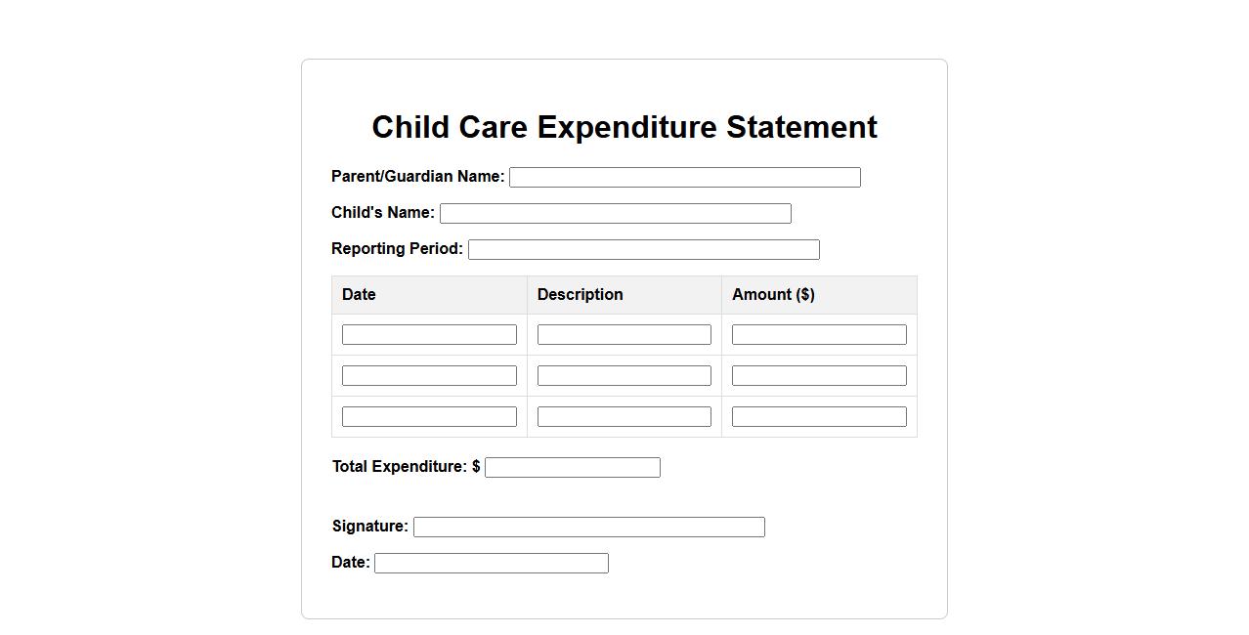Click first row Date cell input
Screen dimensions: 1249x635
pos(429,335)
